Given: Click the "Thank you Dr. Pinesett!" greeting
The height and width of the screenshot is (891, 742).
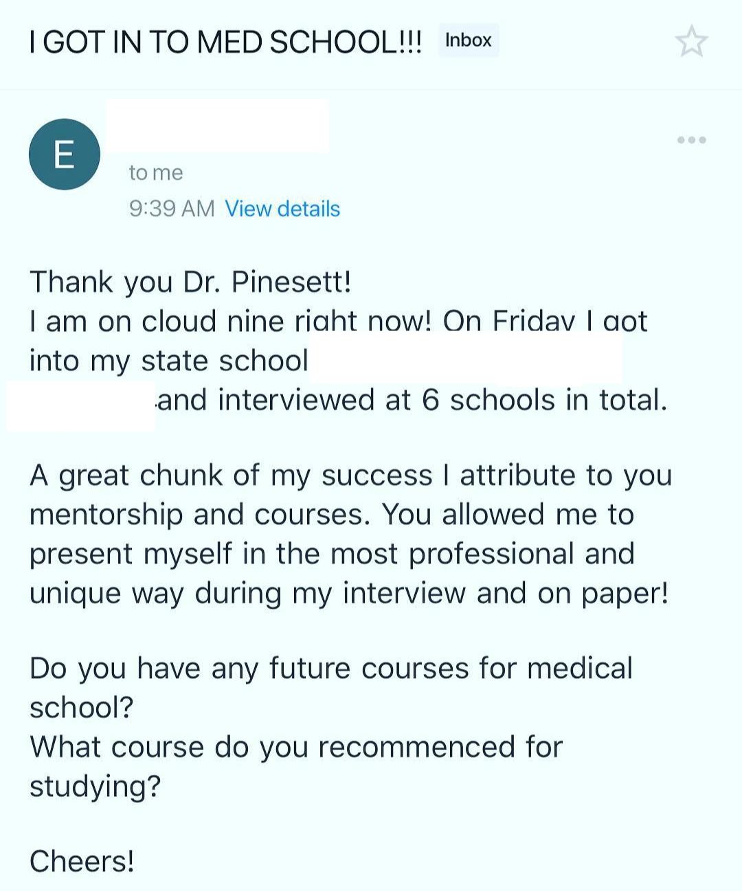Looking at the screenshot, I should pos(190,282).
